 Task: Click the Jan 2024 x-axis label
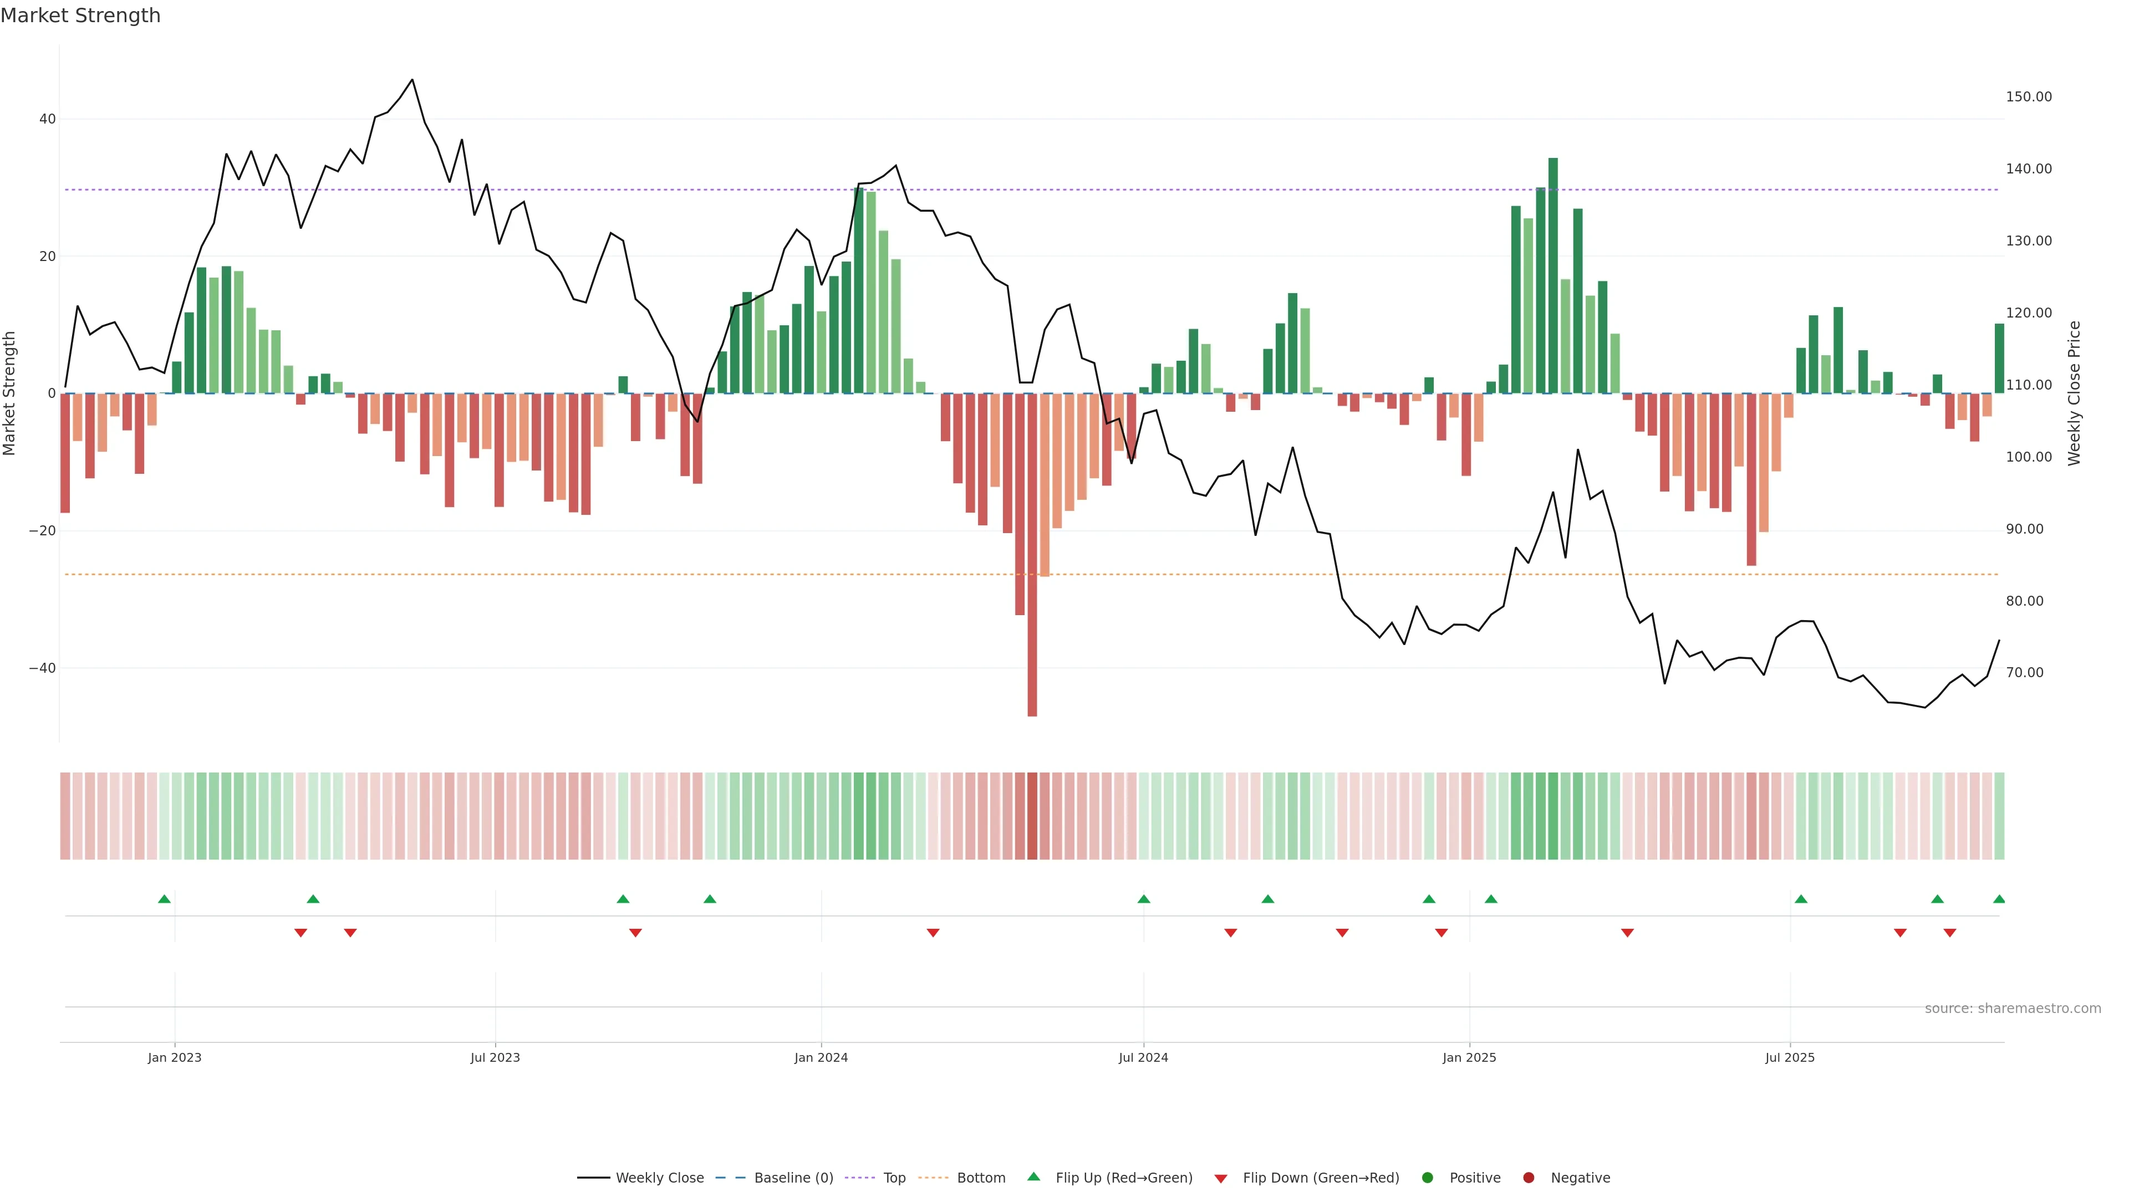[821, 1057]
